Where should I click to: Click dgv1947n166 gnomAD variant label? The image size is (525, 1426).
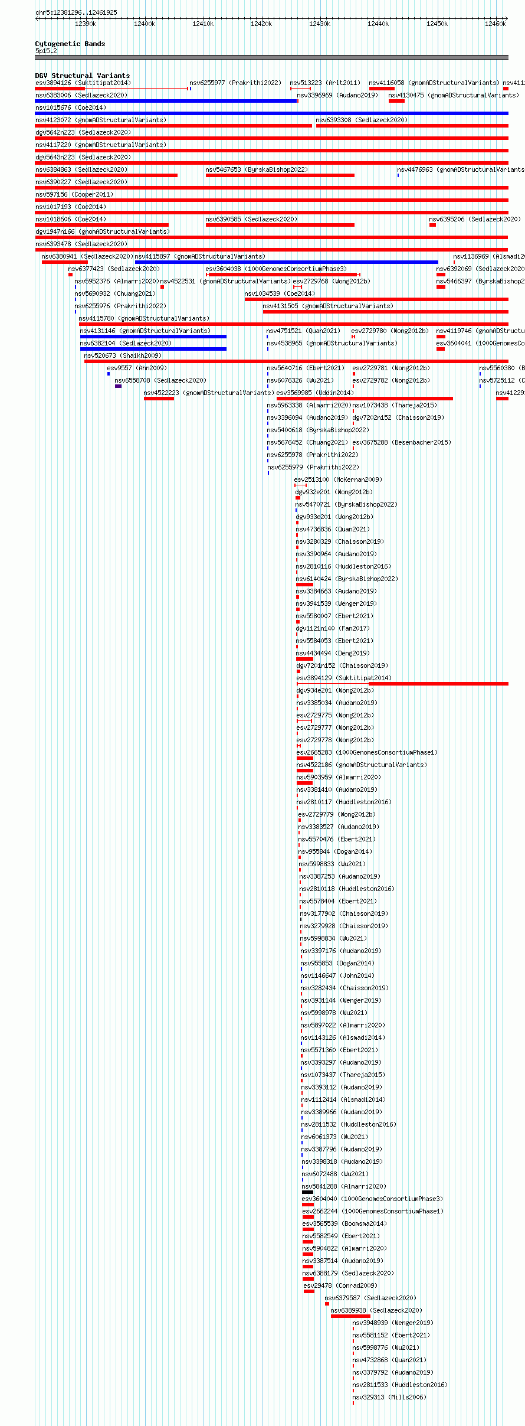click(x=103, y=231)
